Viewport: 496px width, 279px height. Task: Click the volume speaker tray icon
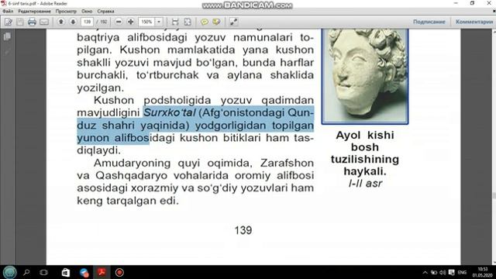pos(443,272)
